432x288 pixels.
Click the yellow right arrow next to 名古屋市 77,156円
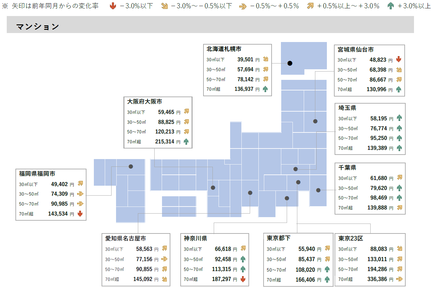[x=164, y=259]
